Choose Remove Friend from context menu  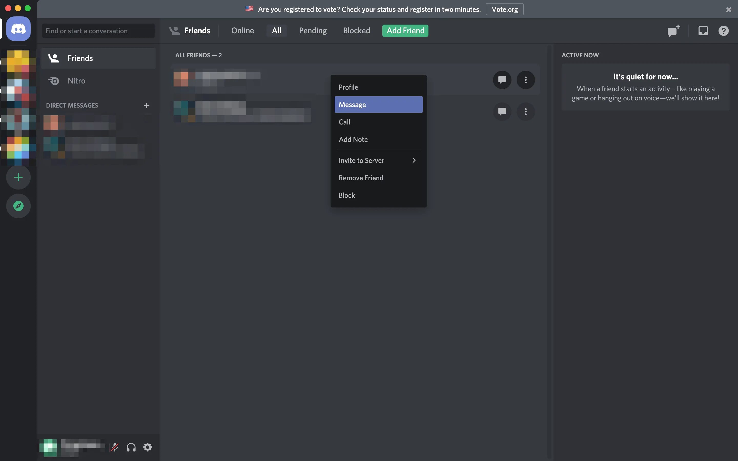pos(361,178)
